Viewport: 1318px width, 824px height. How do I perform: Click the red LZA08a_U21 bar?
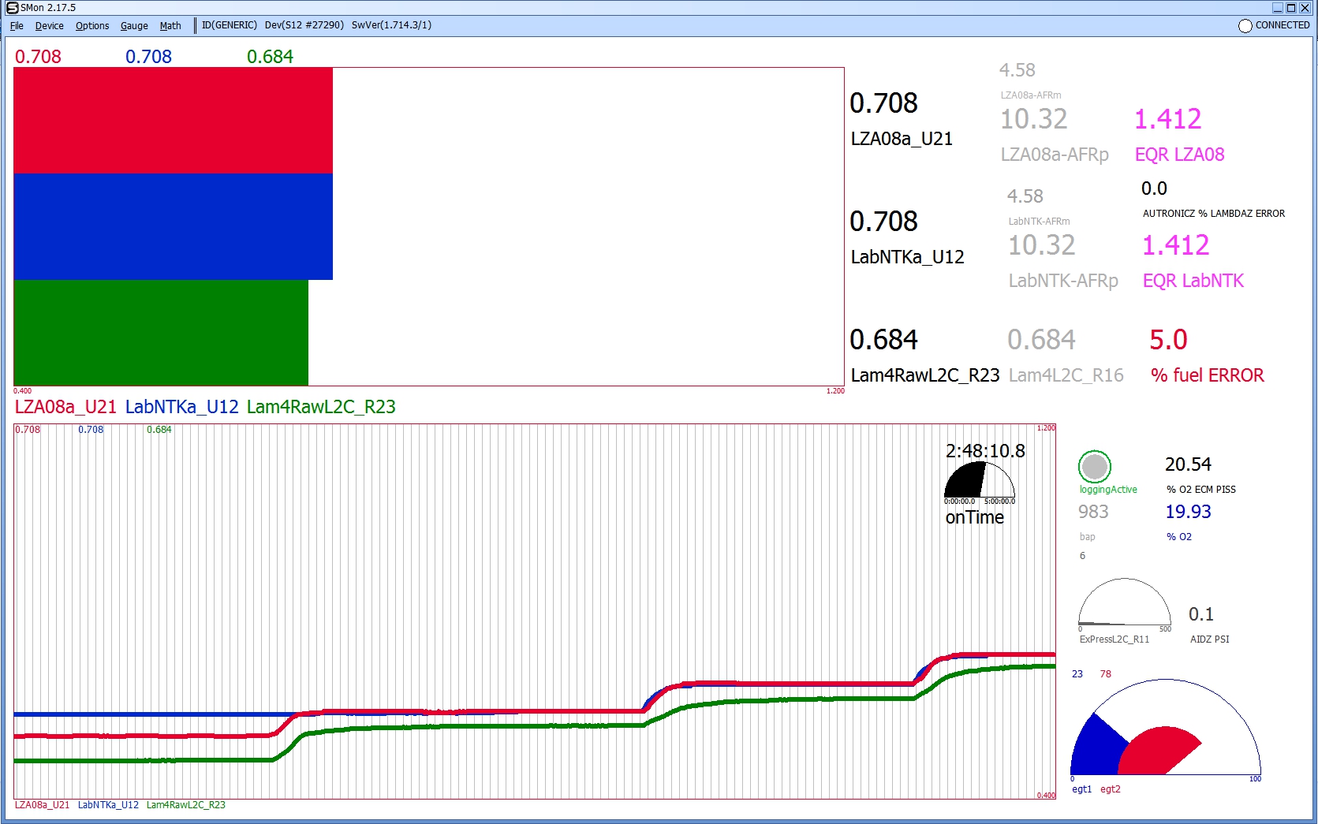[x=173, y=121]
